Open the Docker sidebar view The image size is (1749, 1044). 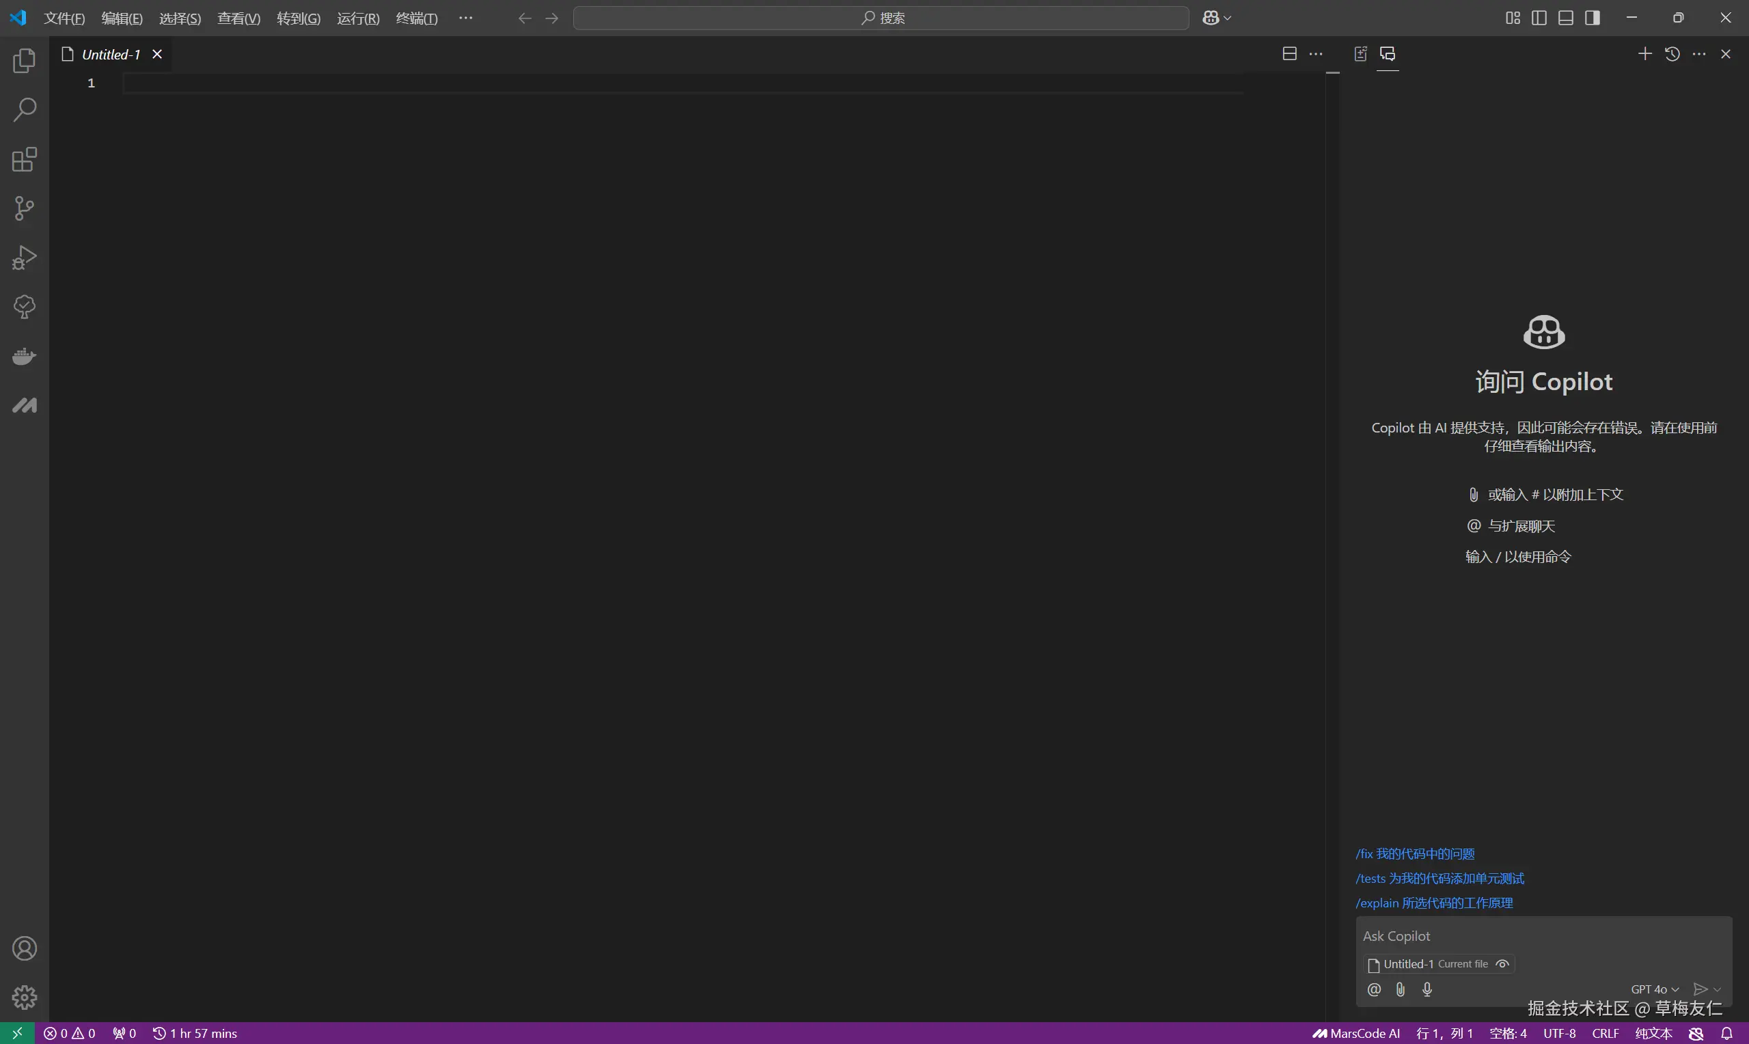click(25, 357)
